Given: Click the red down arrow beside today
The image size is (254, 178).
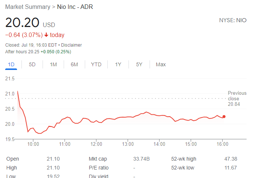Looking at the screenshot, I should pyautogui.click(x=46, y=35).
